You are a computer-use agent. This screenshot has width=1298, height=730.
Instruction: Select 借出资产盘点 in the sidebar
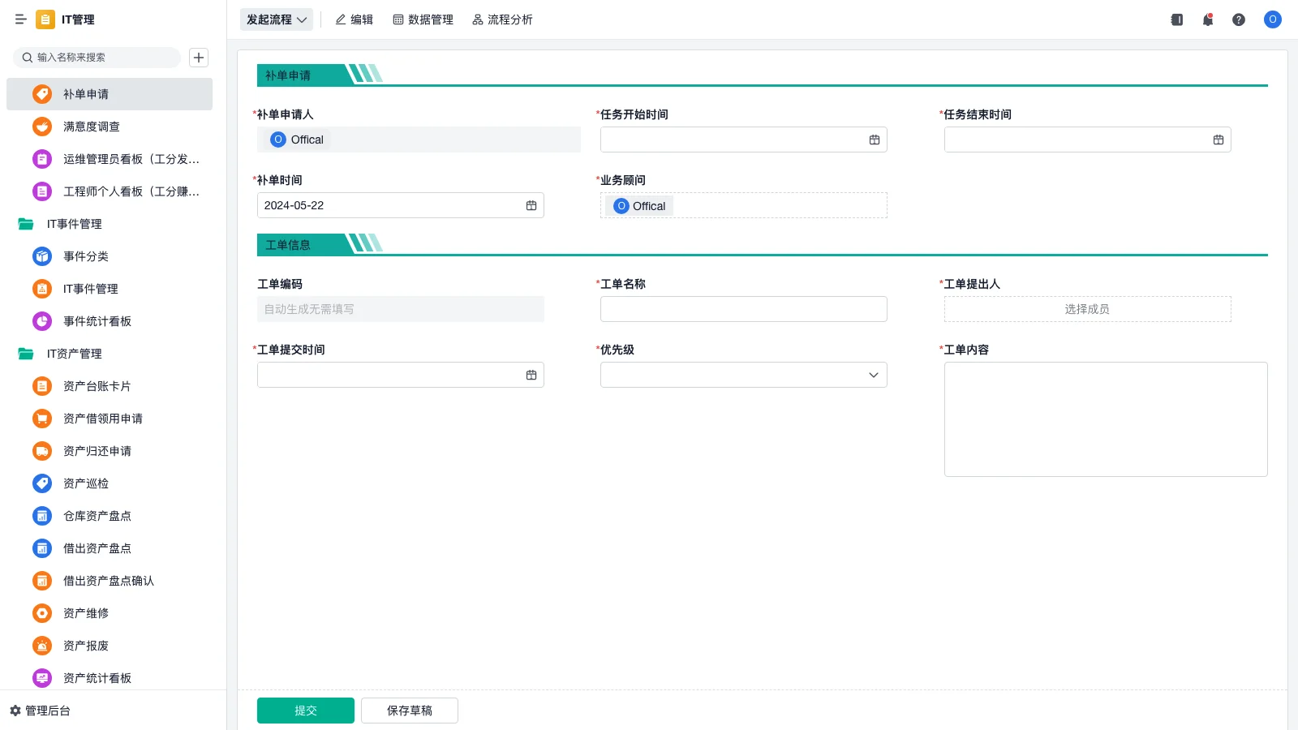pos(110,548)
